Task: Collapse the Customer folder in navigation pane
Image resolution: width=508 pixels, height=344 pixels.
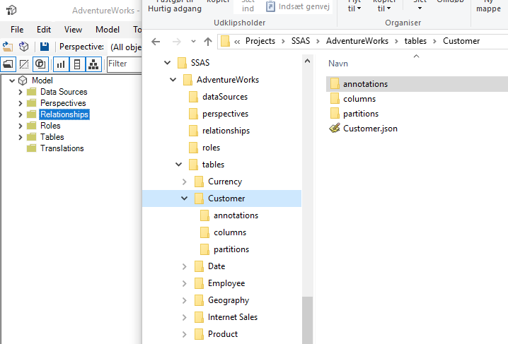Action: [185, 198]
